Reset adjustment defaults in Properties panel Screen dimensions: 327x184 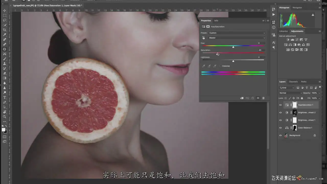[253, 98]
